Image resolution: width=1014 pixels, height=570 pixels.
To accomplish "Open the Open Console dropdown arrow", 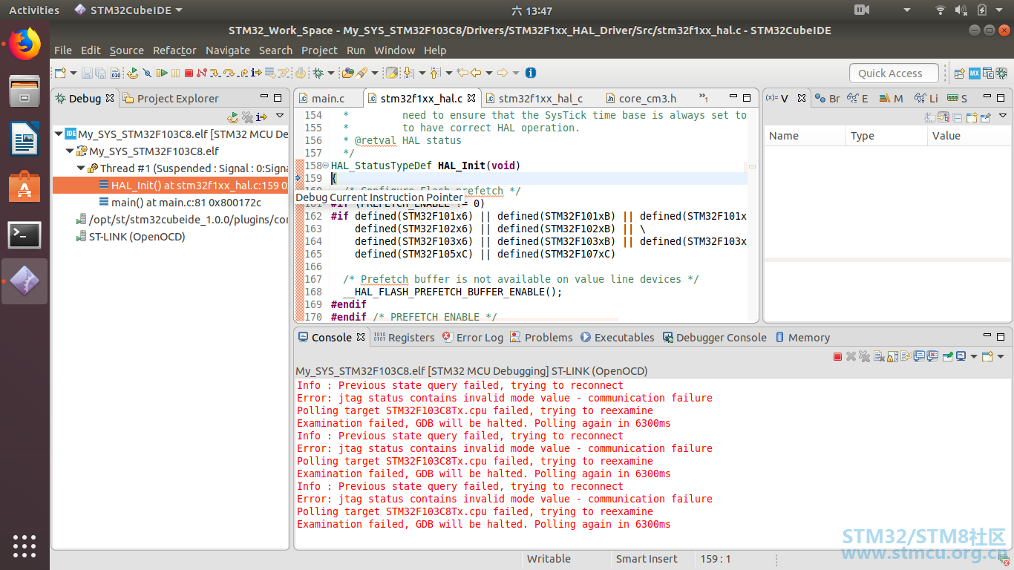I will [x=1001, y=356].
